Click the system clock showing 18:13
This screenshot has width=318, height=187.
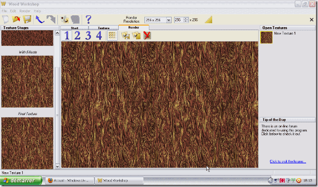[x=308, y=180]
